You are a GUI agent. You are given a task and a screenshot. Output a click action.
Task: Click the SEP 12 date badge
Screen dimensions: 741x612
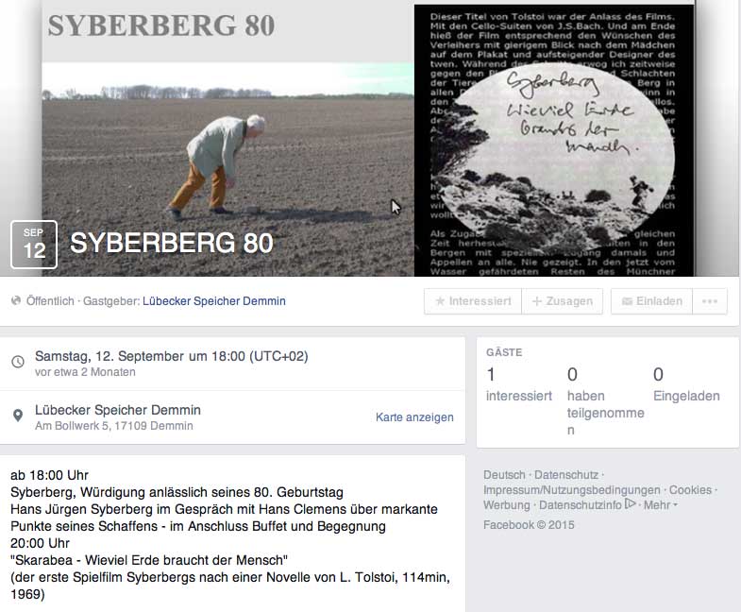coord(34,245)
